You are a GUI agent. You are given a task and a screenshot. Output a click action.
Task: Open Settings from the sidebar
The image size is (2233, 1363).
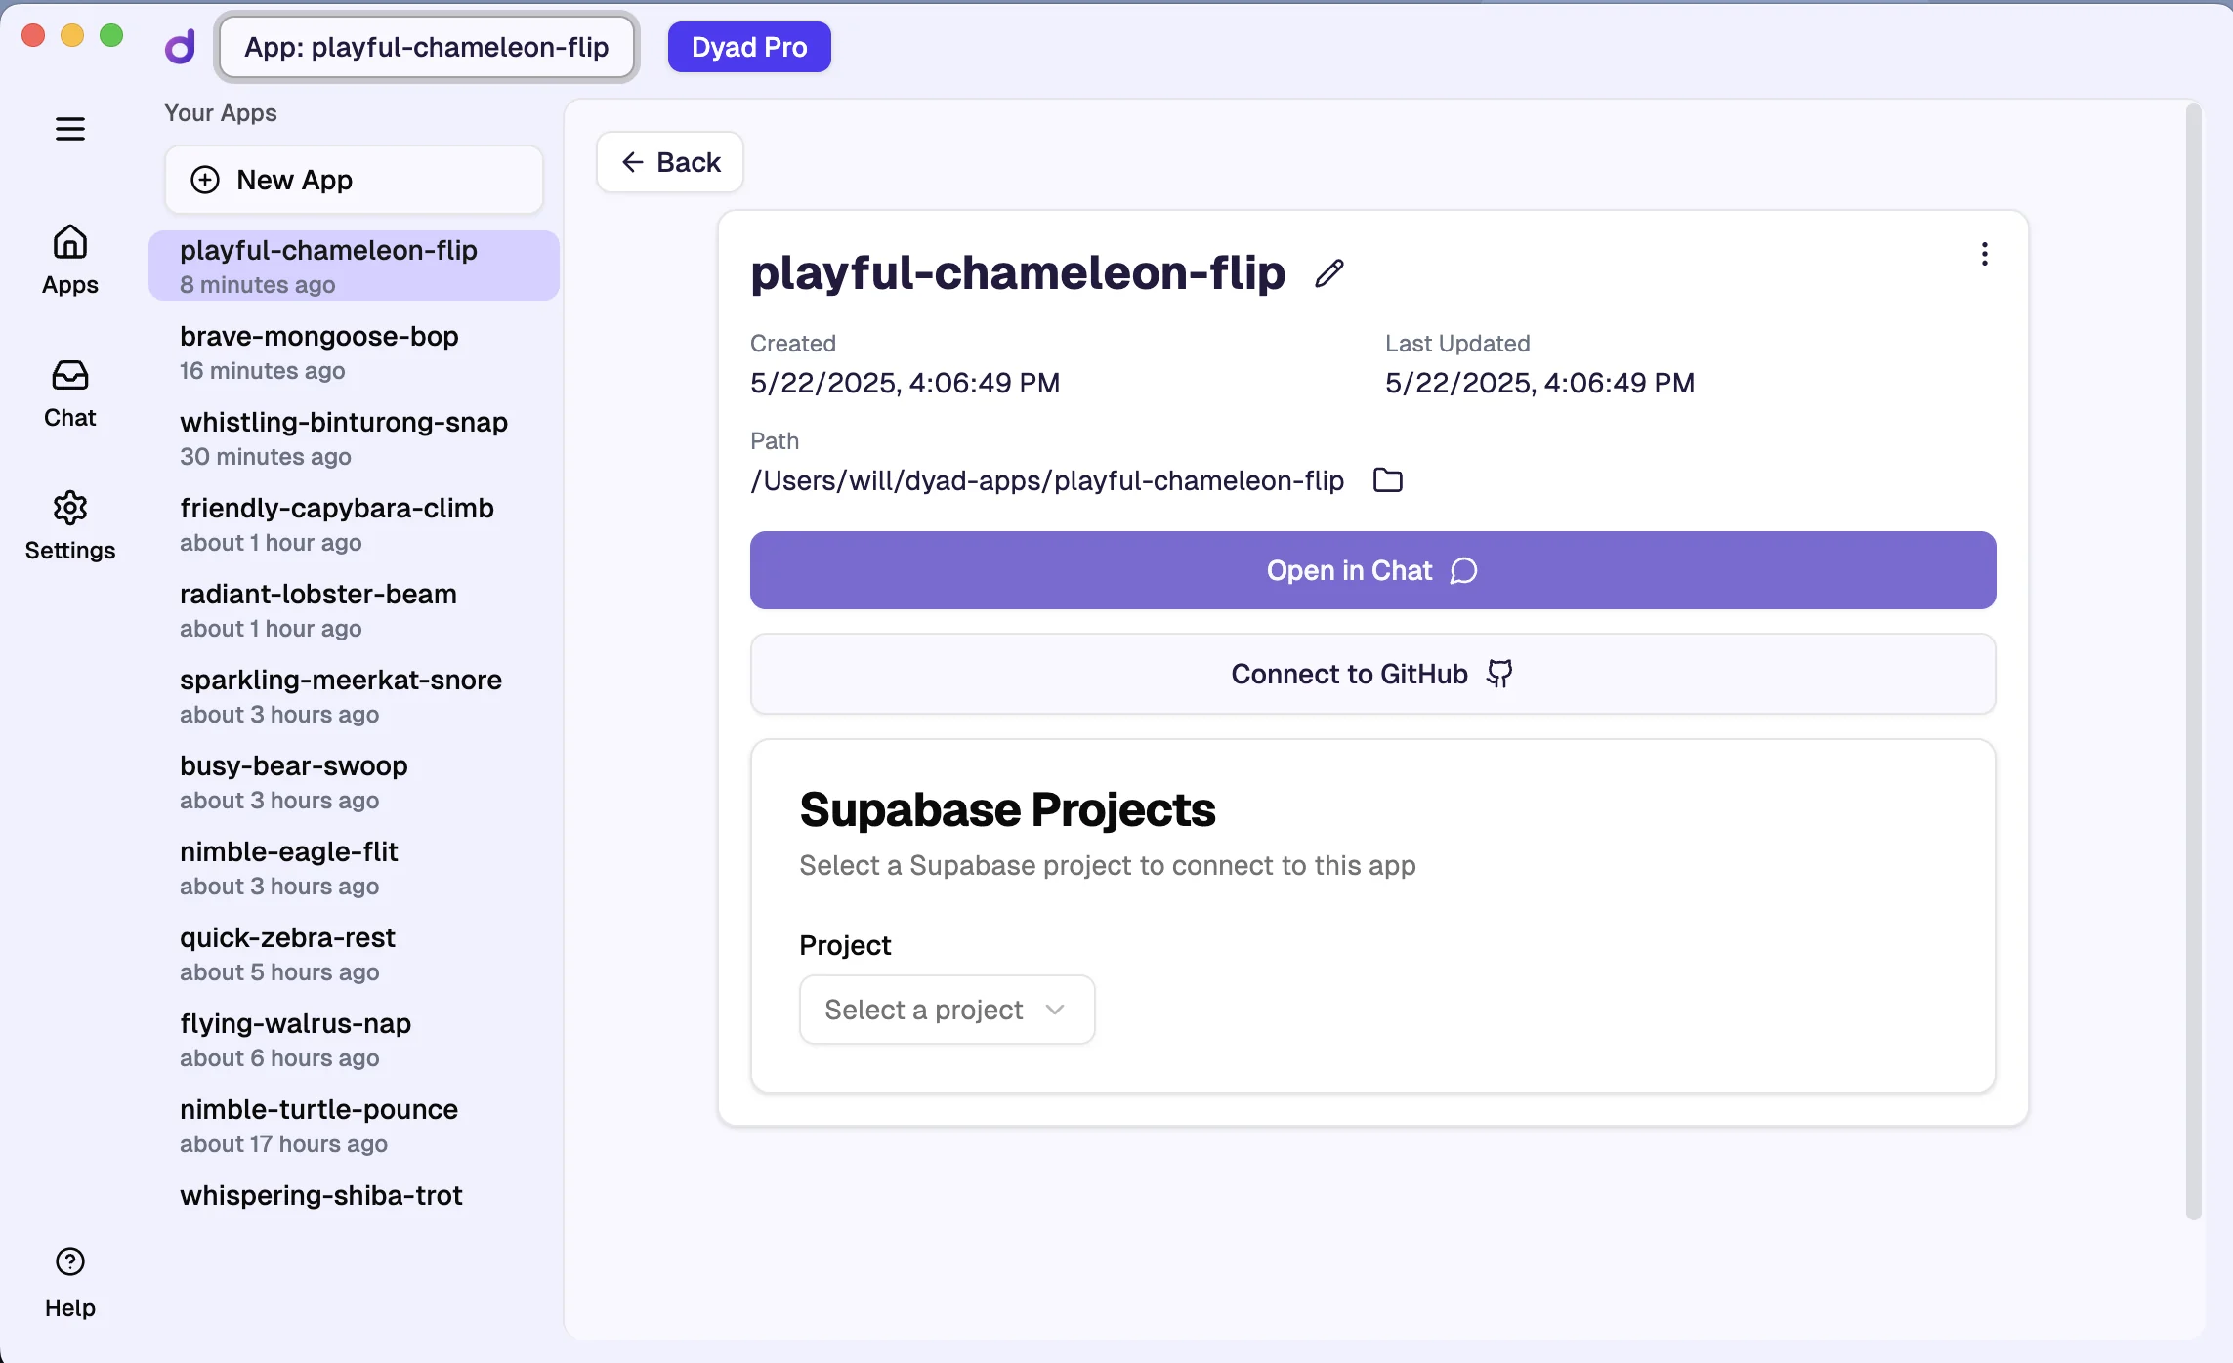70,525
